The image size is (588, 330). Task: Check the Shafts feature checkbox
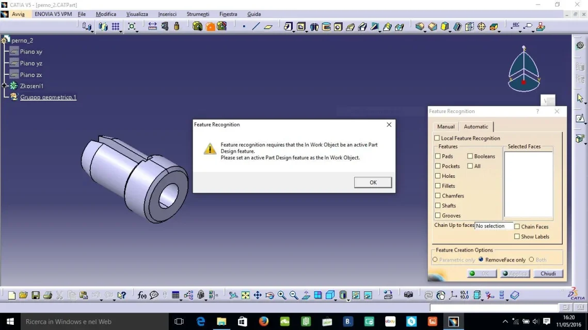click(x=438, y=206)
